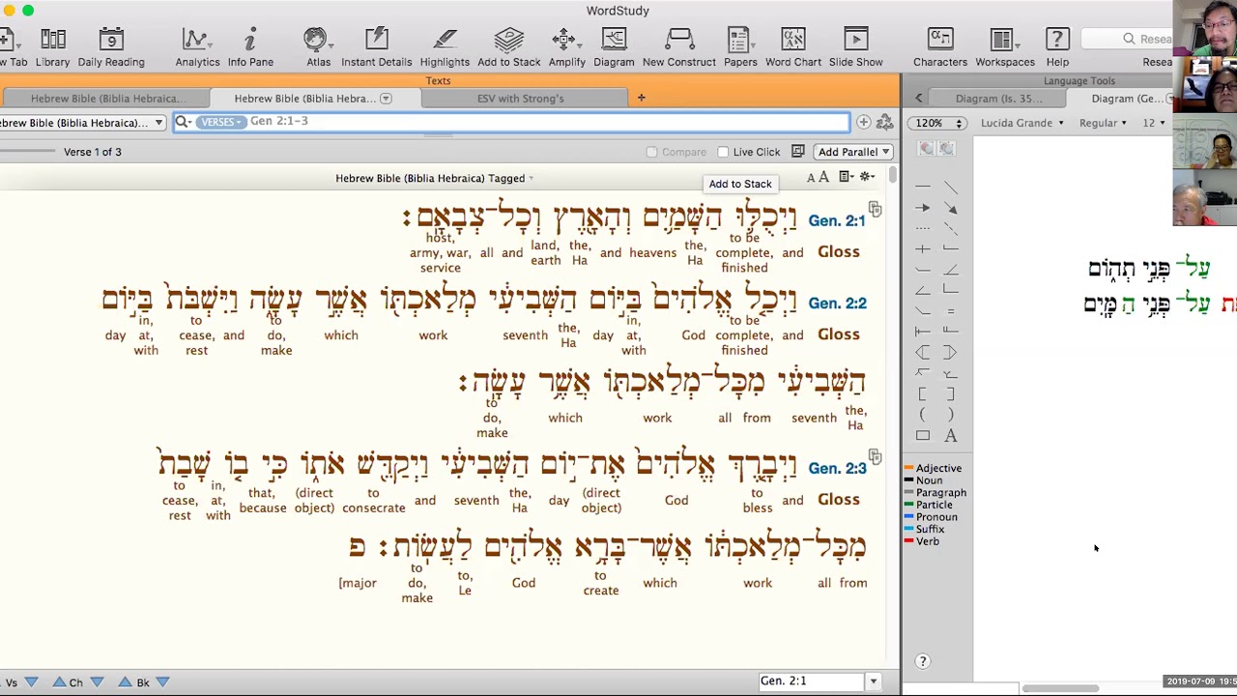The height and width of the screenshot is (696, 1237).
Task: Increase text size with large A
Action: (x=823, y=177)
